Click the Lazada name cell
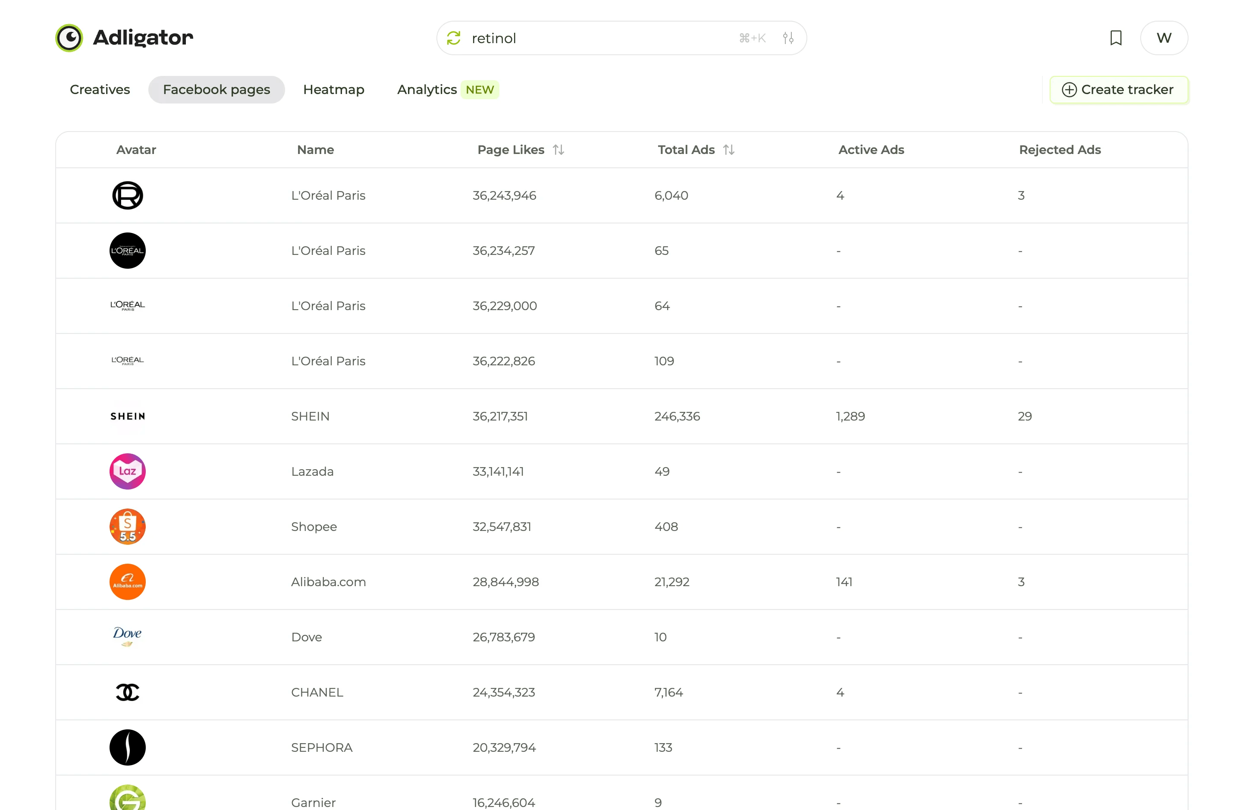 (x=312, y=471)
